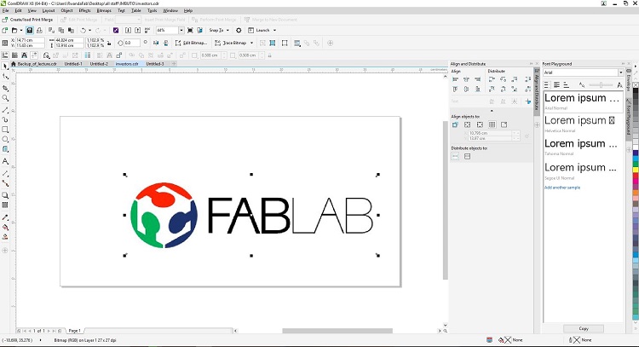This screenshot has height=347, width=639.
Task: Toggle distribute to Extent of selection
Action: [455, 156]
